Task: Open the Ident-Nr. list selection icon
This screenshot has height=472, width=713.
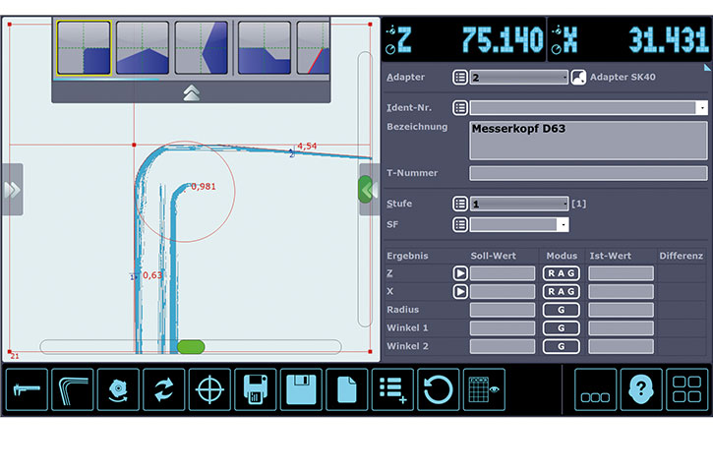Action: (x=460, y=108)
